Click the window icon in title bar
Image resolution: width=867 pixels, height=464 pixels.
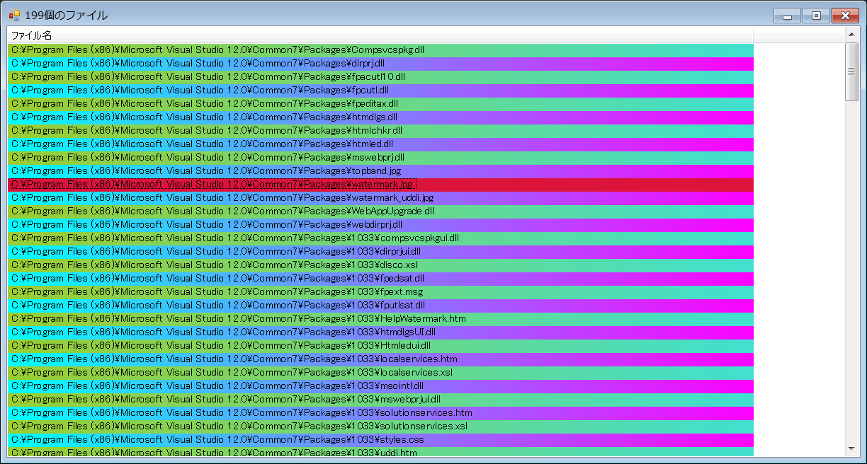14,15
